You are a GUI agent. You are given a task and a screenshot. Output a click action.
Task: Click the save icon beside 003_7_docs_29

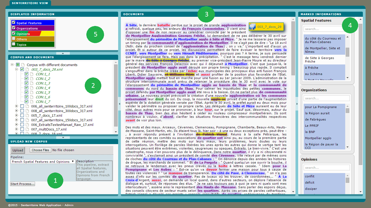tap(253, 27)
